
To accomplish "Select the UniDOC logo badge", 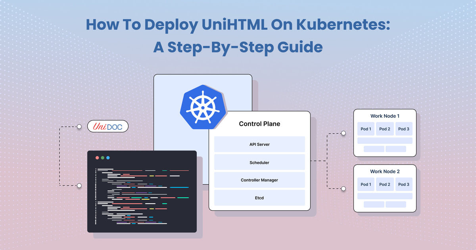I will tap(107, 126).
